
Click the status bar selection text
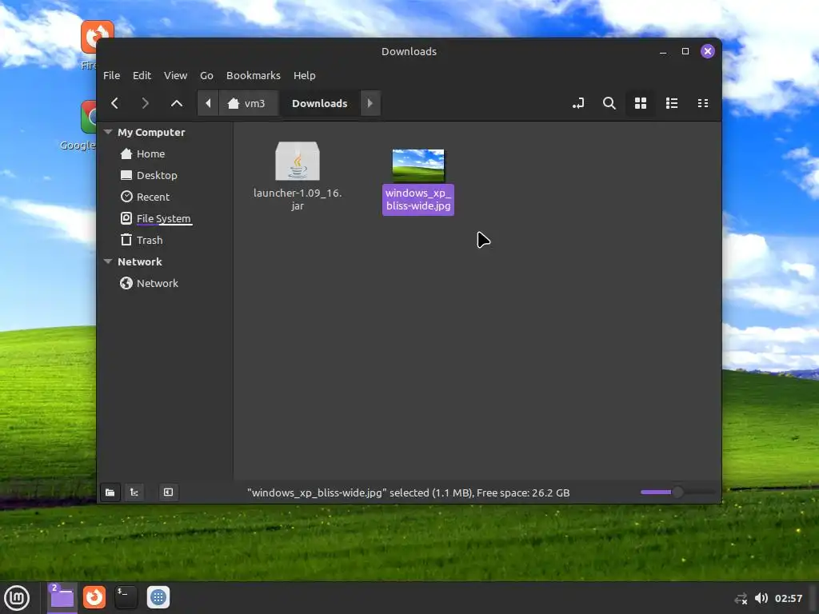coord(408,492)
